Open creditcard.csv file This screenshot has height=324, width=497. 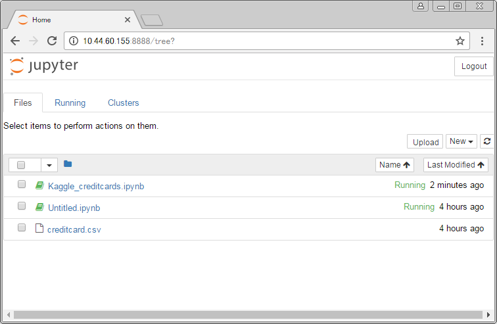(74, 229)
